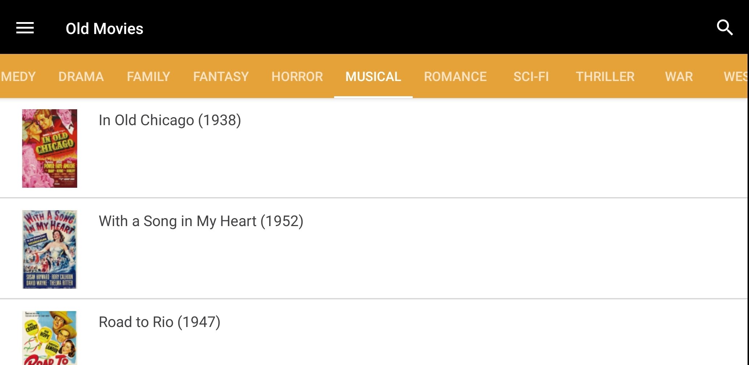Select the War tab
This screenshot has width=749, height=365.
click(x=679, y=76)
